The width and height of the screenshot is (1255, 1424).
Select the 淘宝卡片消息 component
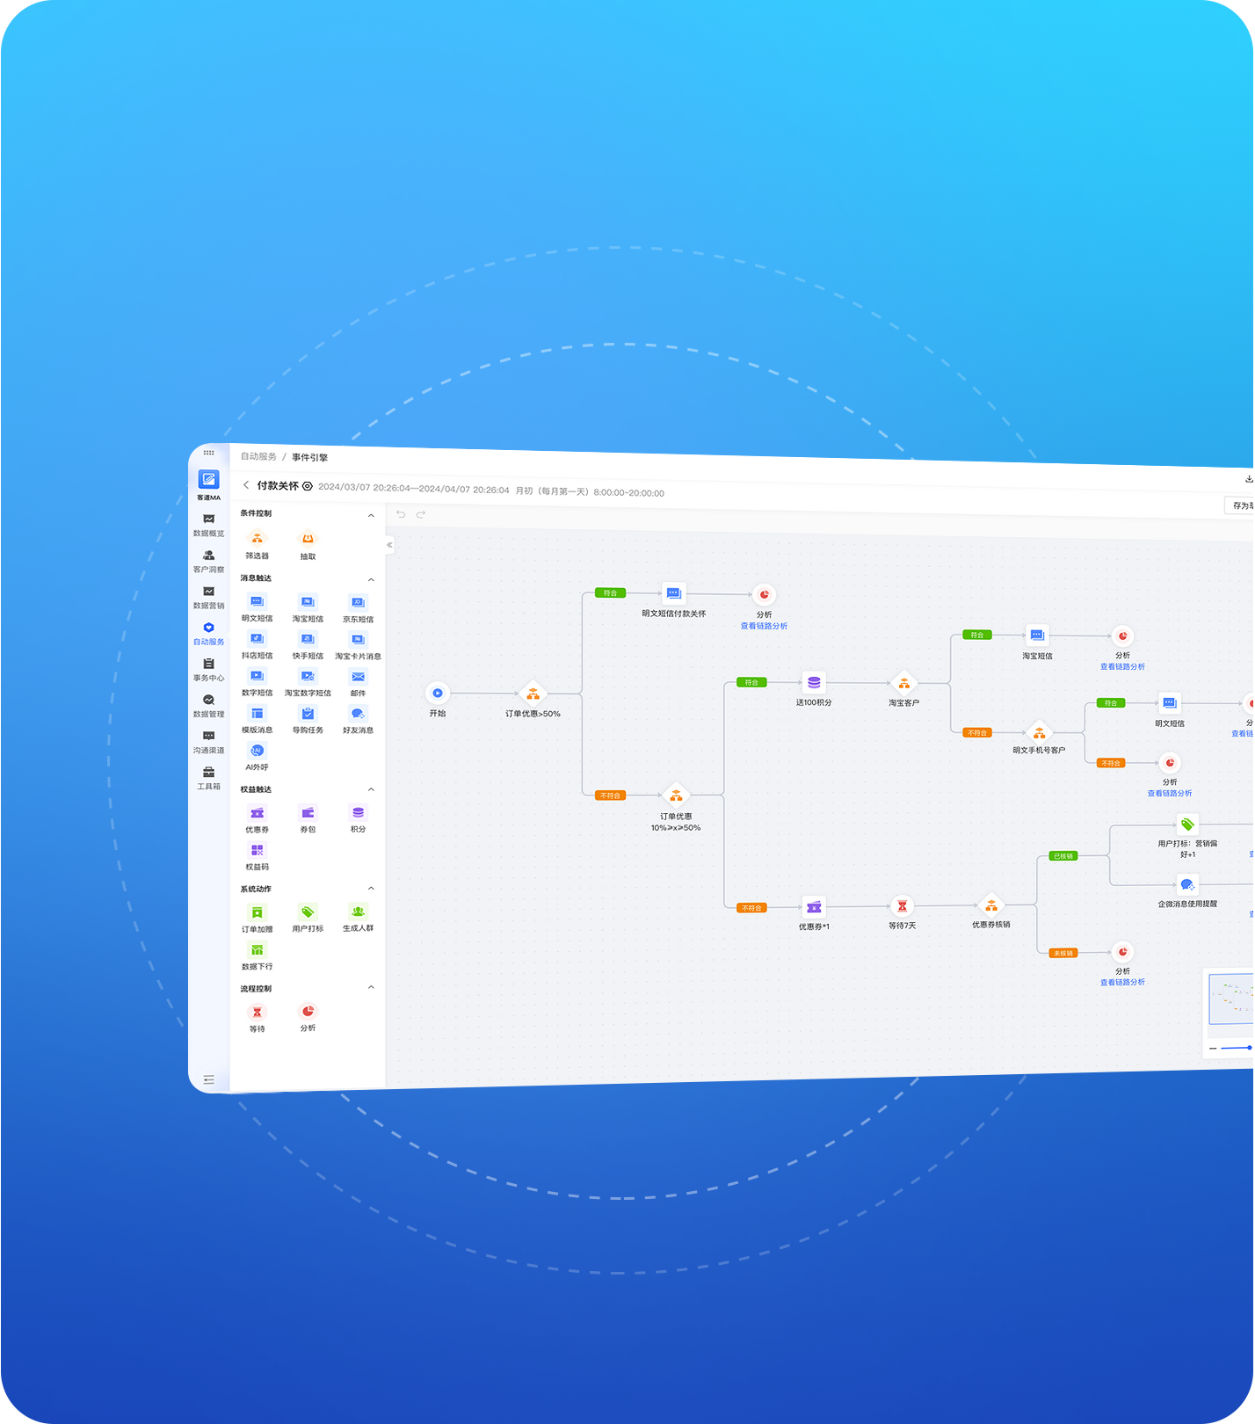click(x=358, y=646)
